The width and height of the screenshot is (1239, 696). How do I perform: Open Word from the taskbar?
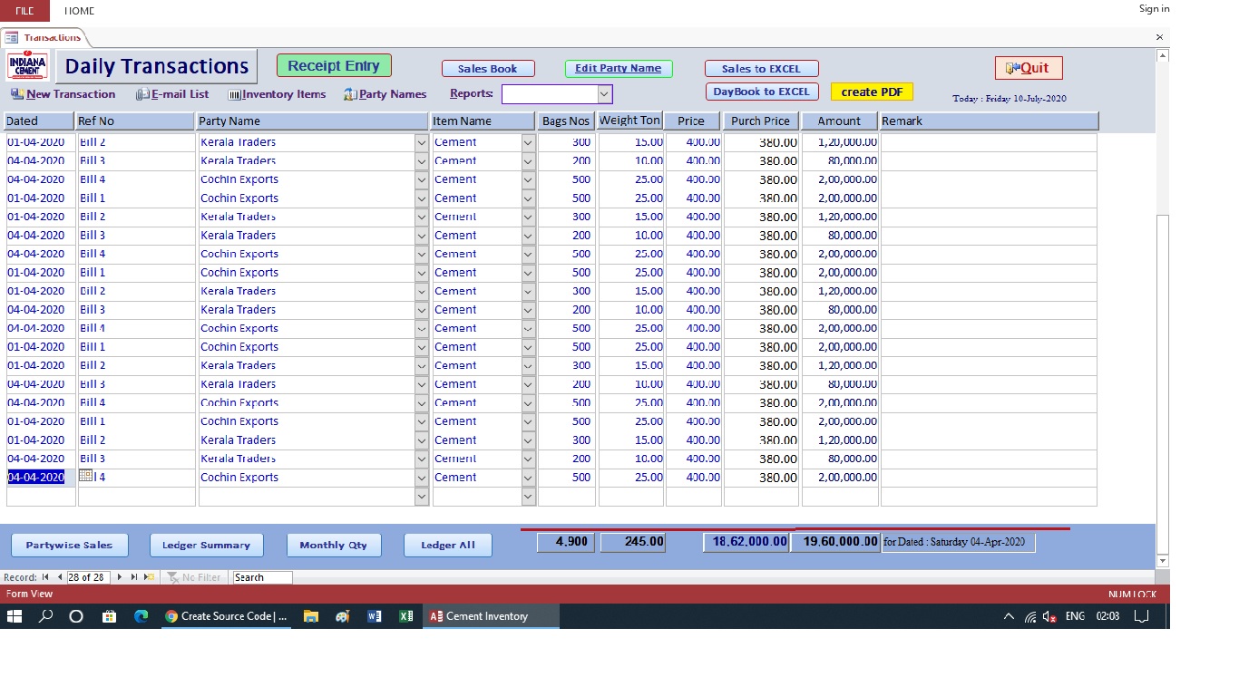[x=374, y=616]
